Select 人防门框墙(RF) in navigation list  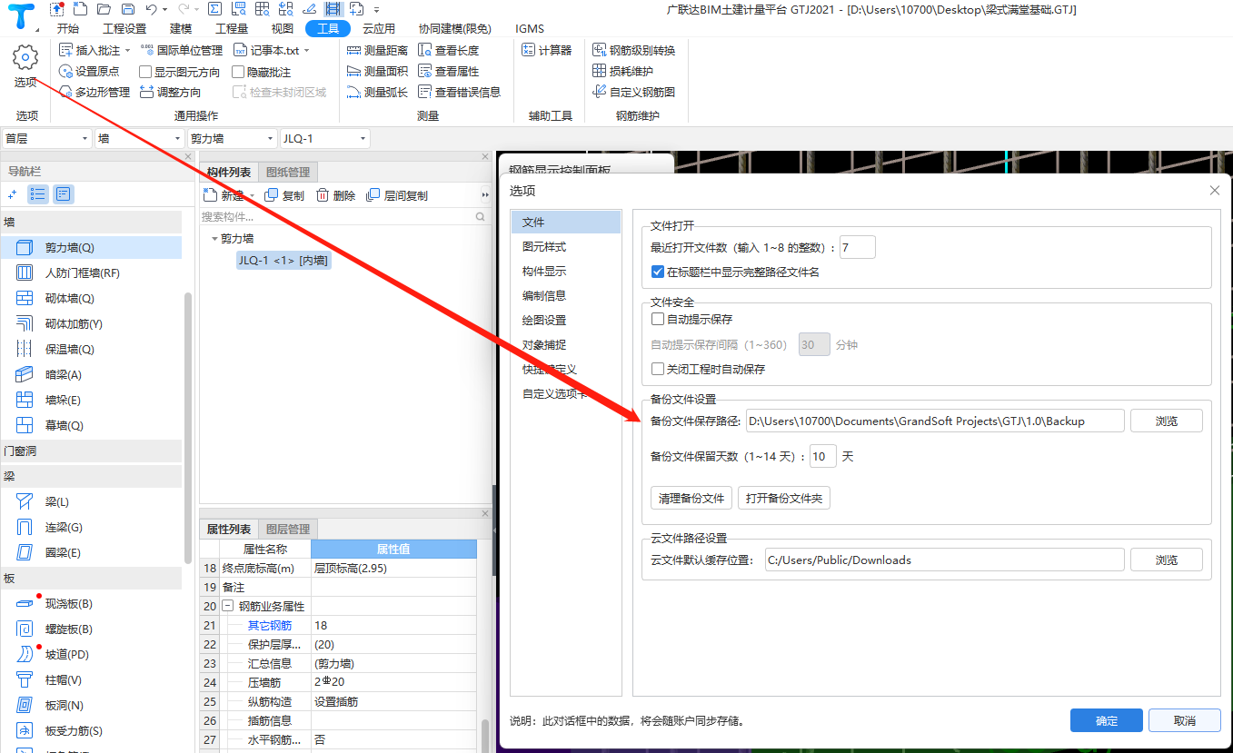pyautogui.click(x=92, y=272)
